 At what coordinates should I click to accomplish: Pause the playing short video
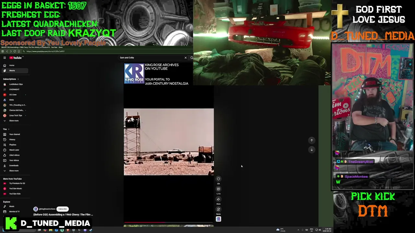[169, 142]
